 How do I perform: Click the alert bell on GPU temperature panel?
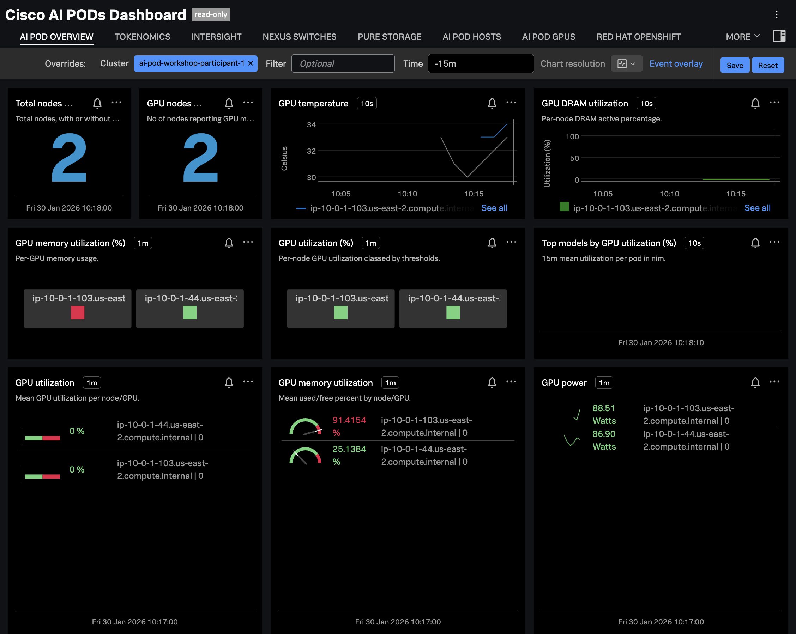492,103
